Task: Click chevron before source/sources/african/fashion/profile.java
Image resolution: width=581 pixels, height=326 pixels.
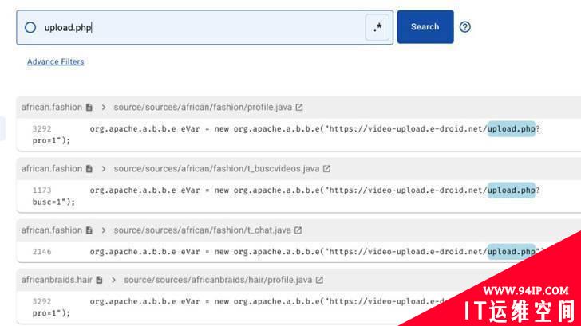Action: tap(104, 108)
